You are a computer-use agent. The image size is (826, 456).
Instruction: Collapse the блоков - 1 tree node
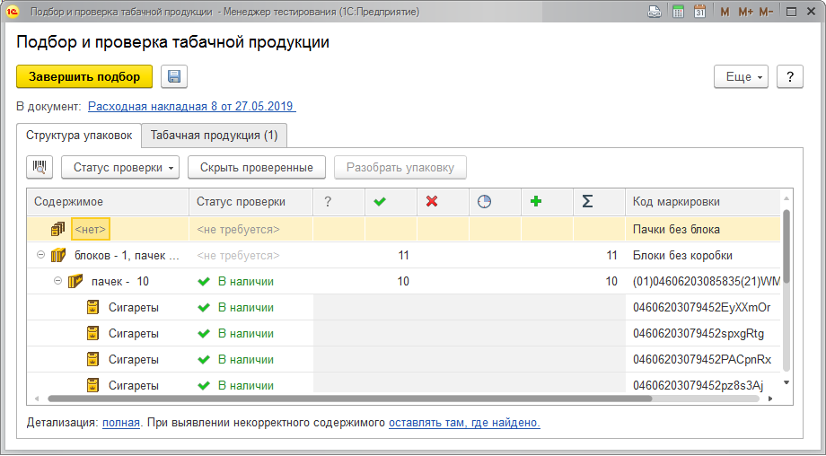(x=40, y=255)
